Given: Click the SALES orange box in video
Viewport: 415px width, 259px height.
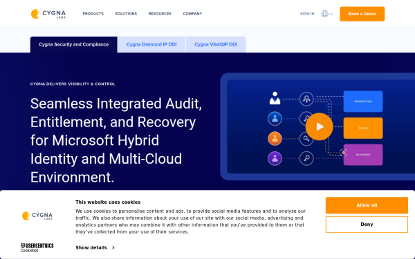Looking at the screenshot, I should pos(363,128).
